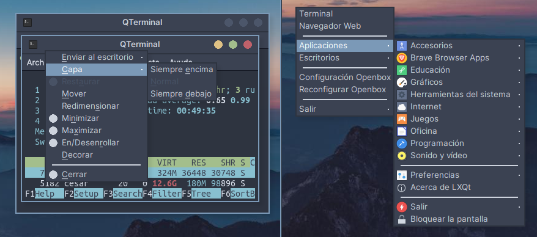Click the outer QTerminal title text
This screenshot has height=237, width=537.
pyautogui.click(x=143, y=23)
